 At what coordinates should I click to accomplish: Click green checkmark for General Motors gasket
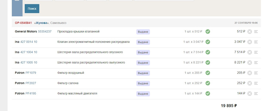(x=208, y=31)
